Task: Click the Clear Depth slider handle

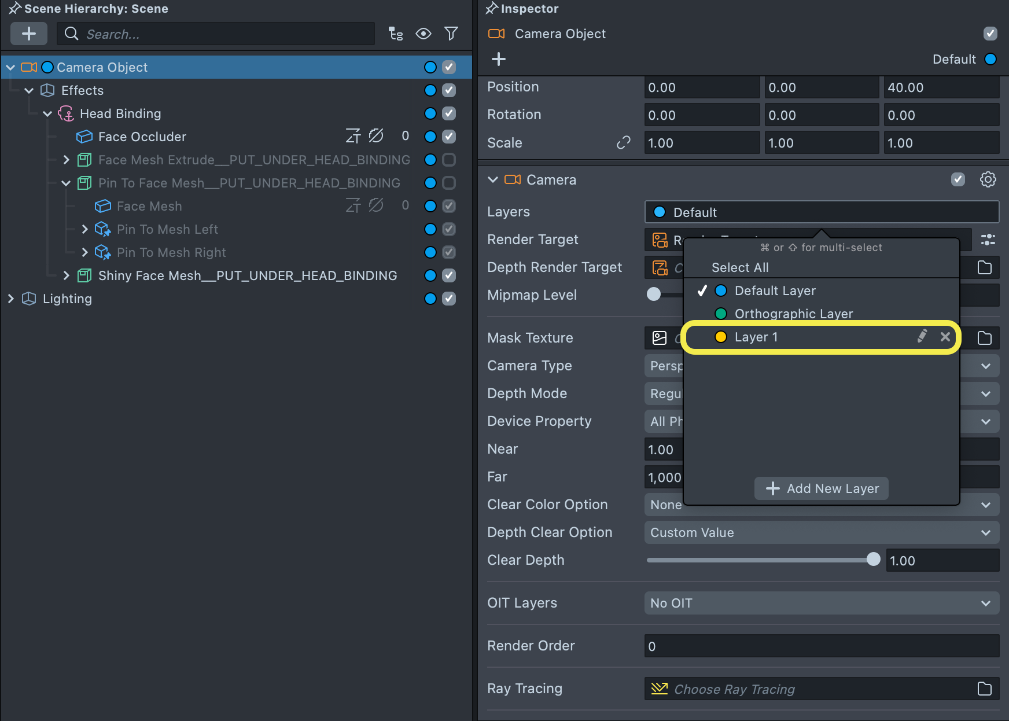Action: (x=874, y=560)
